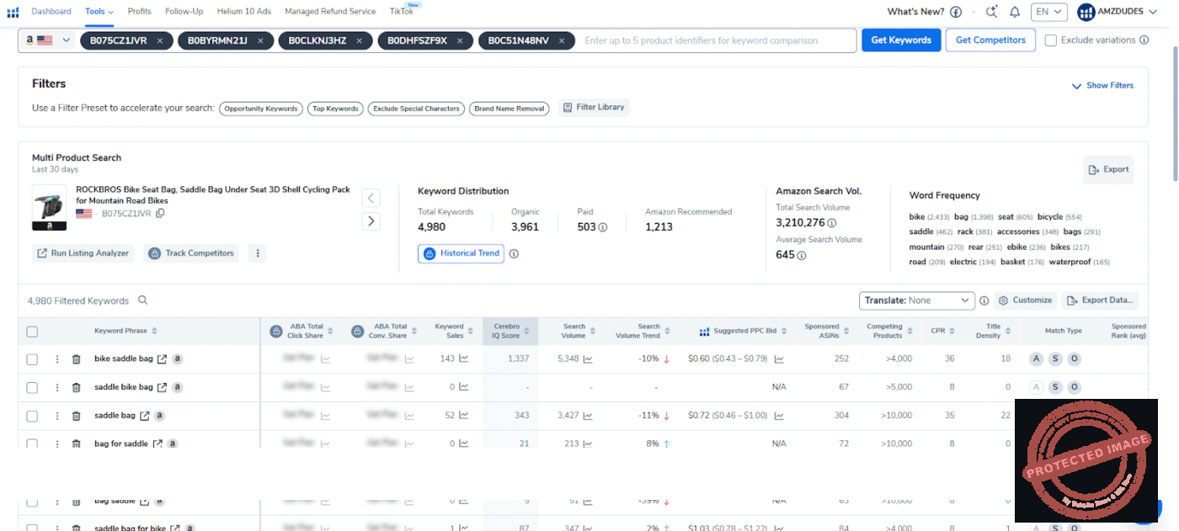1179x531 pixels.
Task: Copy ASIN B075CZ1JVR with the copy icon
Action: pyautogui.click(x=160, y=214)
